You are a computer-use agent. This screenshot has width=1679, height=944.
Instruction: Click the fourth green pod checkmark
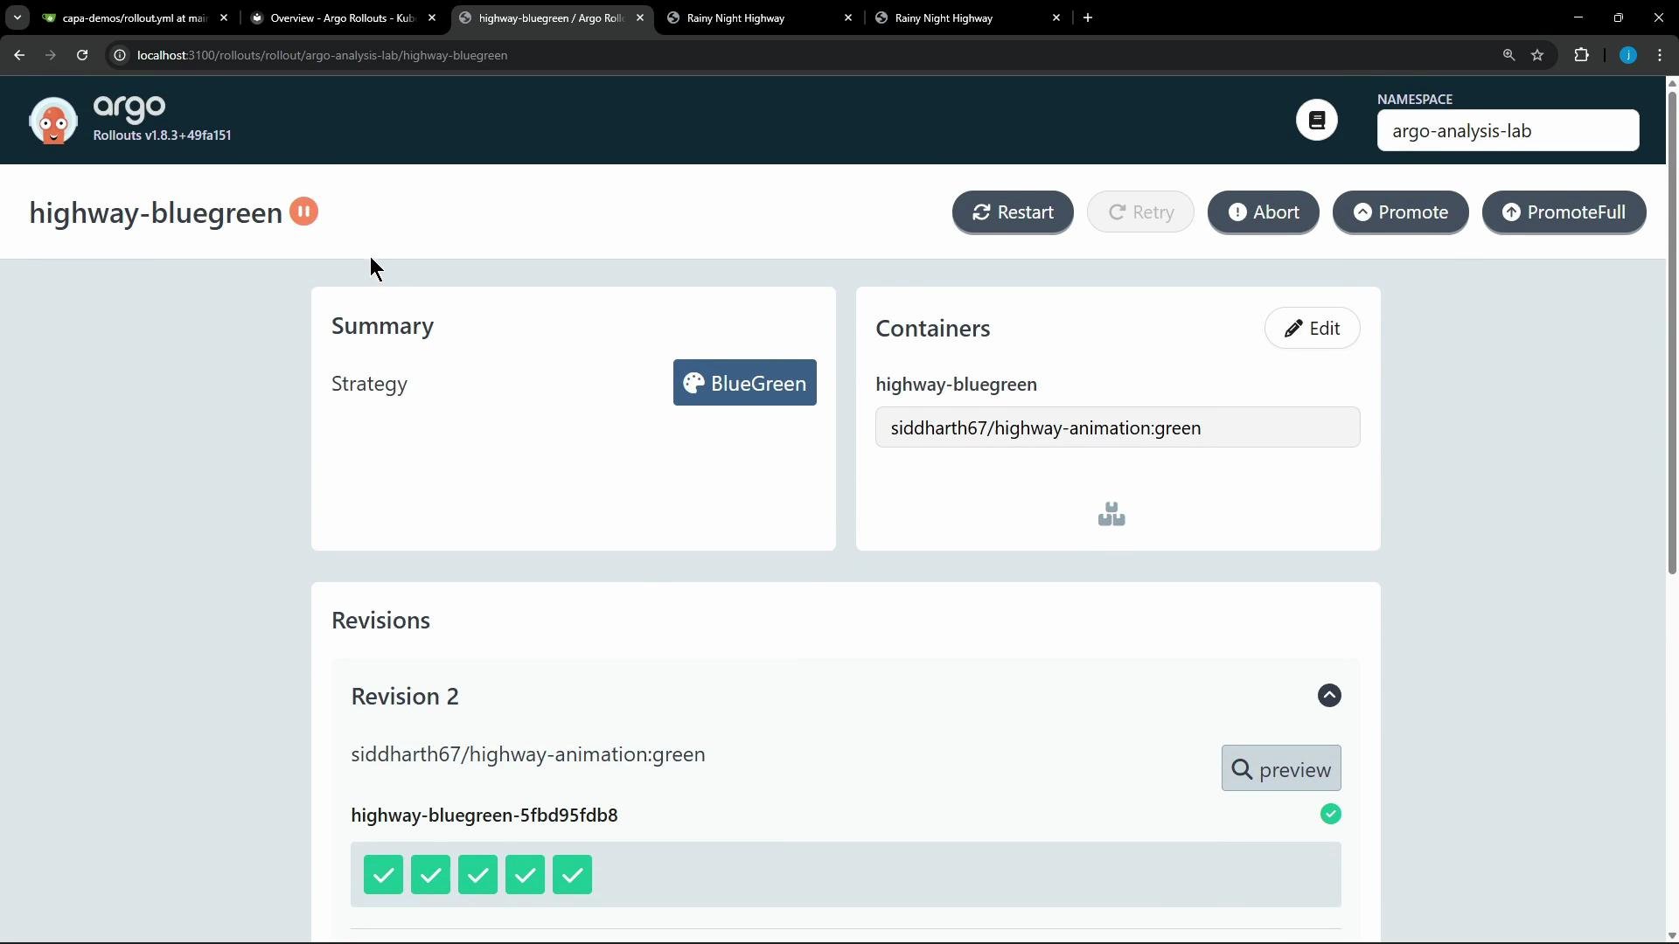point(525,875)
